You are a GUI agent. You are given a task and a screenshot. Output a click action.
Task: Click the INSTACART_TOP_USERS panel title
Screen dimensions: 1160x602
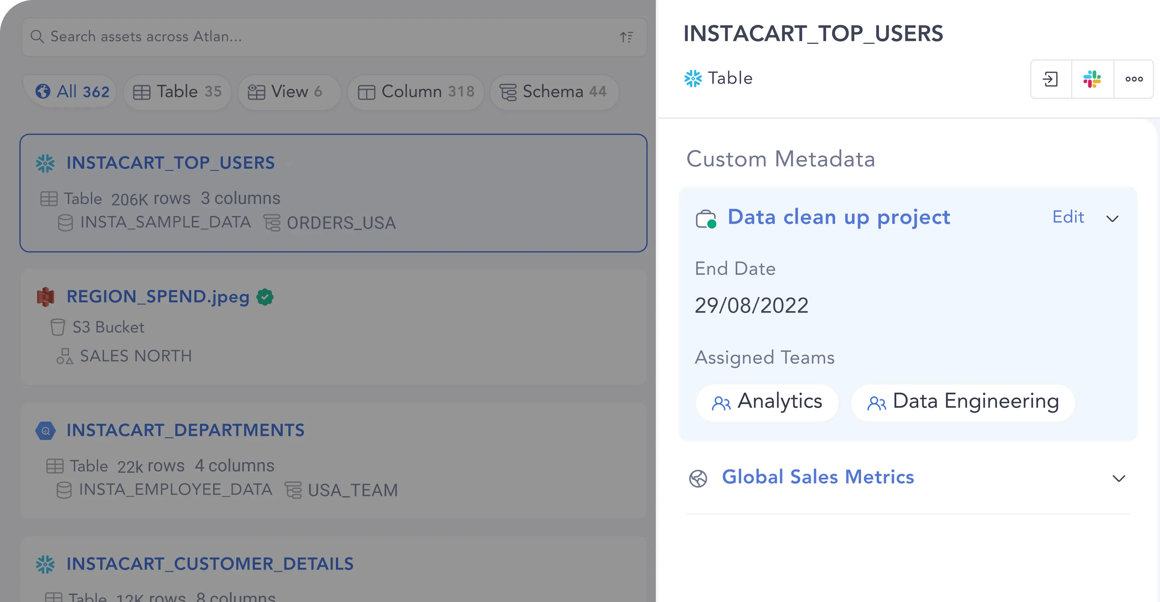[x=813, y=34]
